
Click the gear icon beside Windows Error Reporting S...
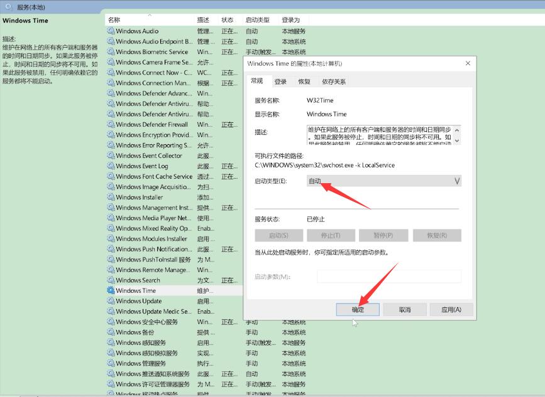[x=111, y=145]
